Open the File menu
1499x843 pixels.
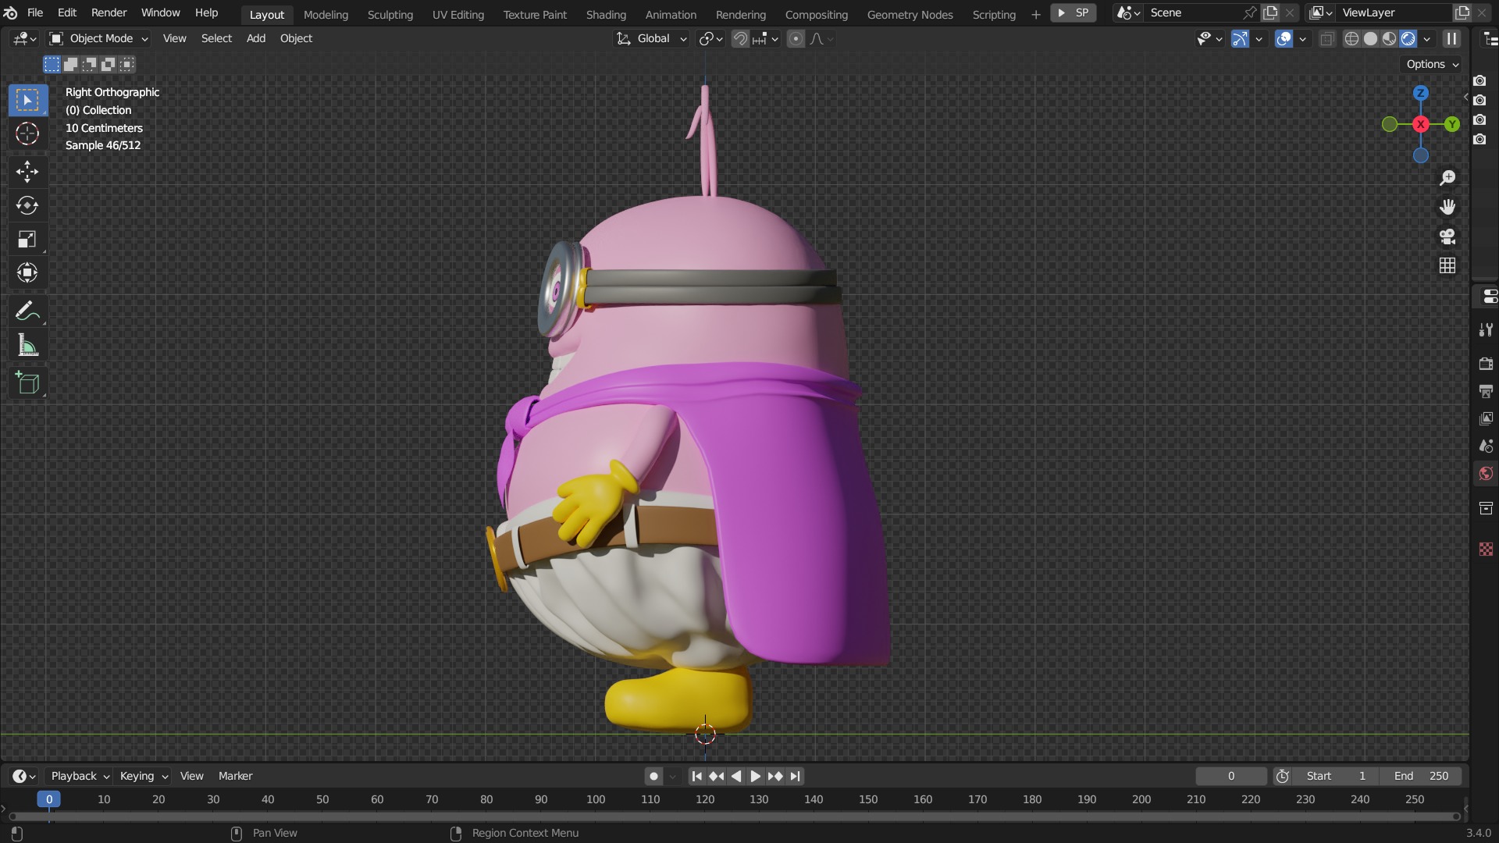tap(35, 13)
